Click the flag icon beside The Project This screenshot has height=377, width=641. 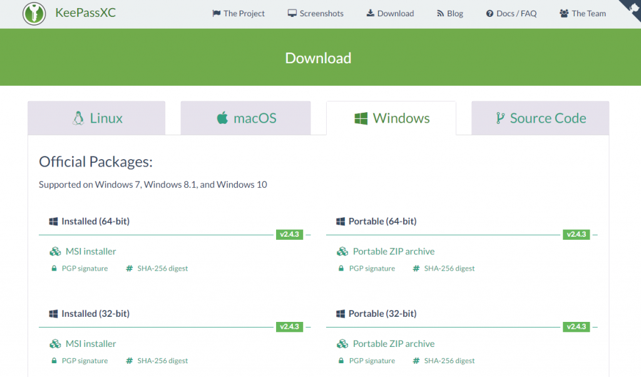point(216,14)
